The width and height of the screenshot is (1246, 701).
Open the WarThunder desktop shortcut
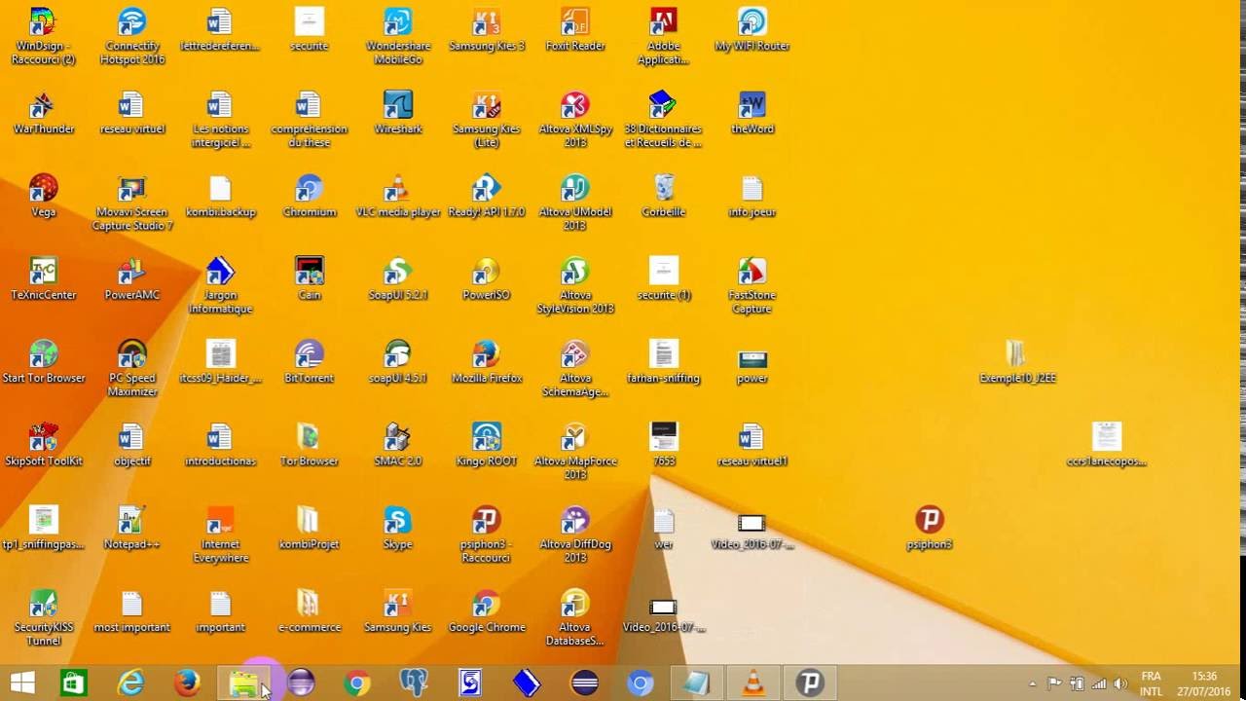pyautogui.click(x=43, y=112)
